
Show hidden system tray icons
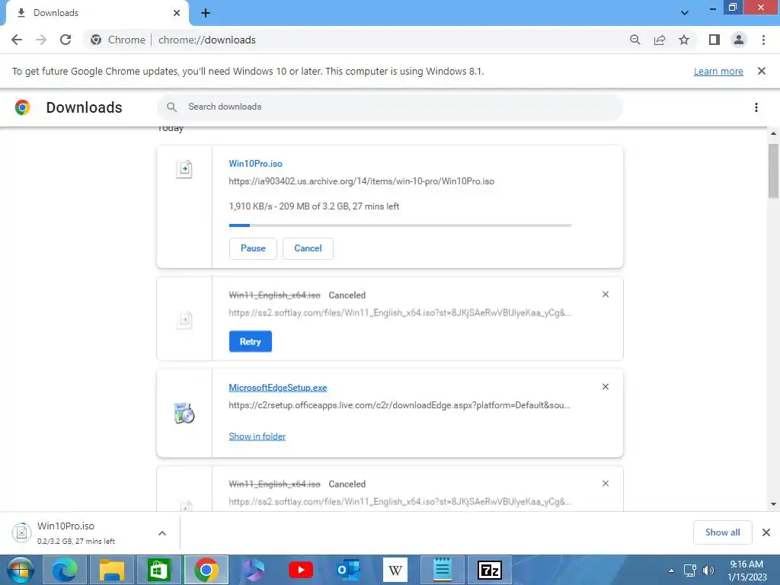pyautogui.click(x=672, y=571)
